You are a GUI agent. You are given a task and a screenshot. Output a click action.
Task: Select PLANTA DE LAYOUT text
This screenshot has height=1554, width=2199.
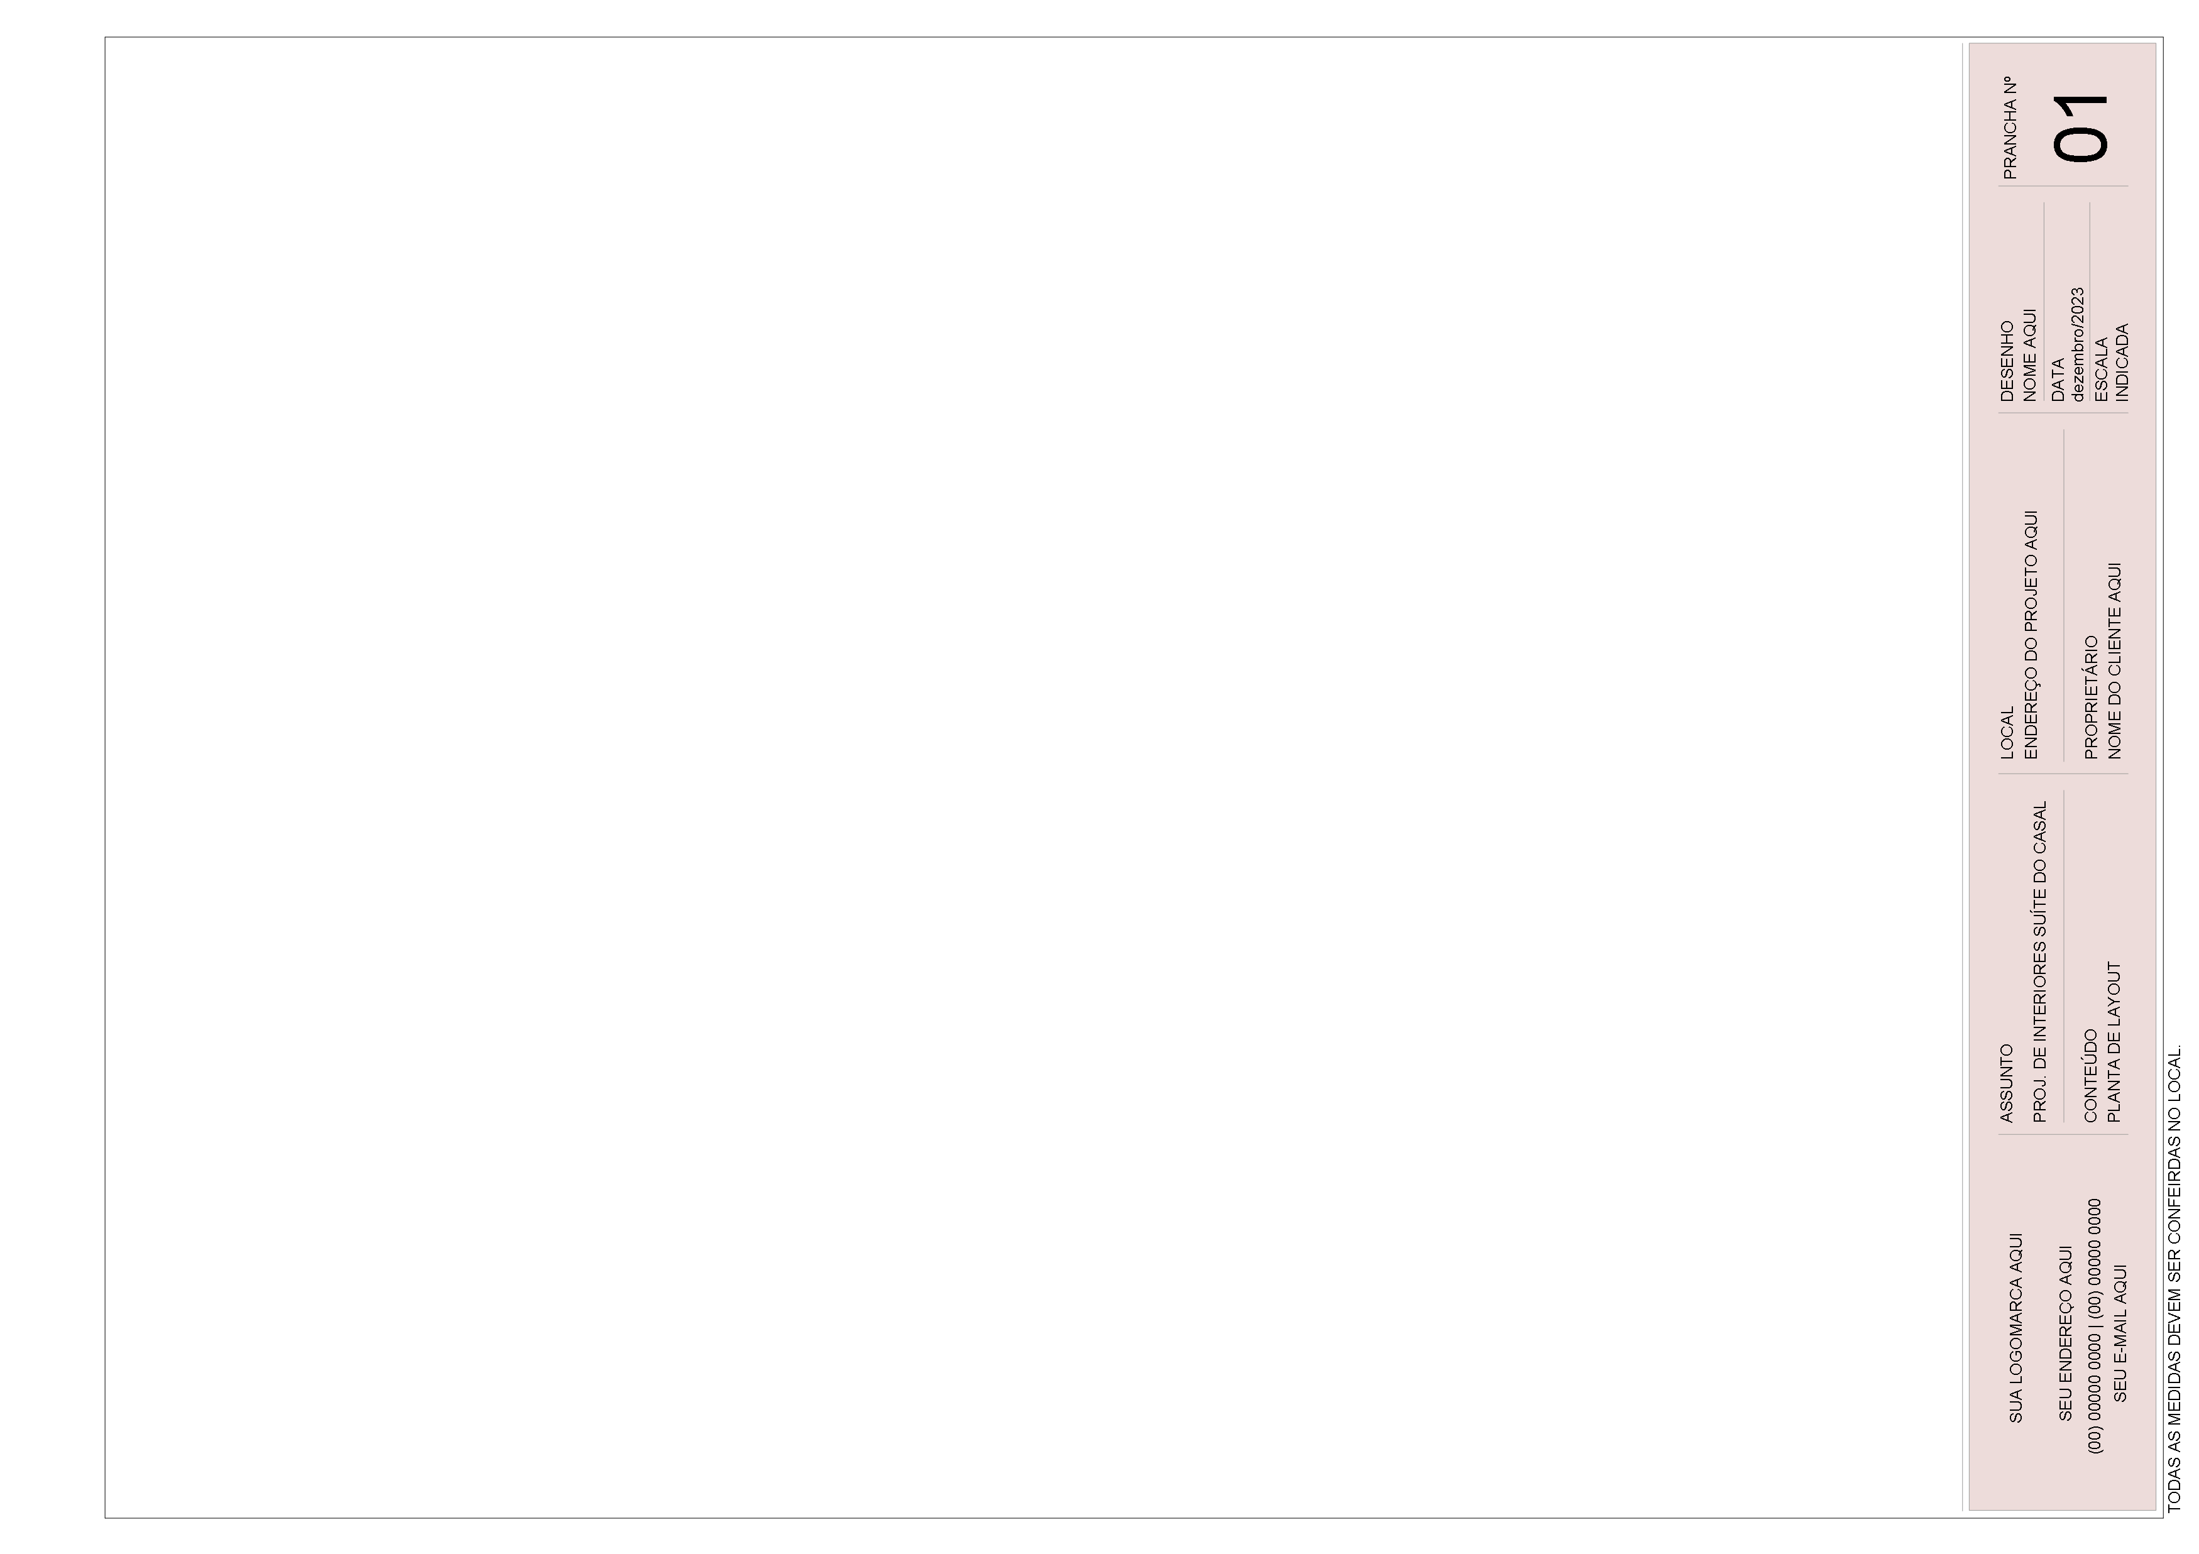click(2115, 1042)
